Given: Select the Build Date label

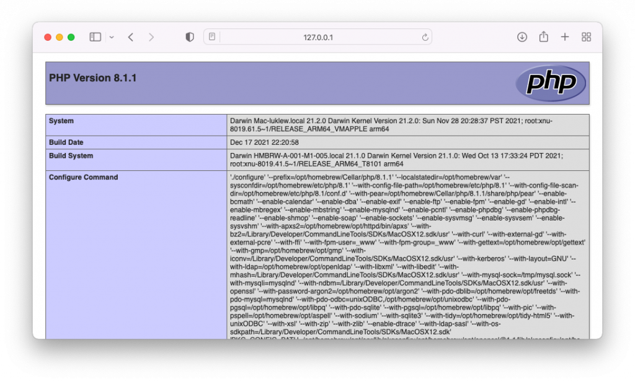Looking at the screenshot, I should click(64, 142).
